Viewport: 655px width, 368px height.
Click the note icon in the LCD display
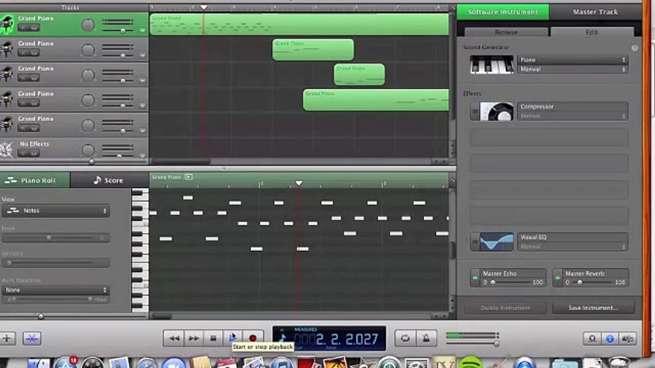282,338
